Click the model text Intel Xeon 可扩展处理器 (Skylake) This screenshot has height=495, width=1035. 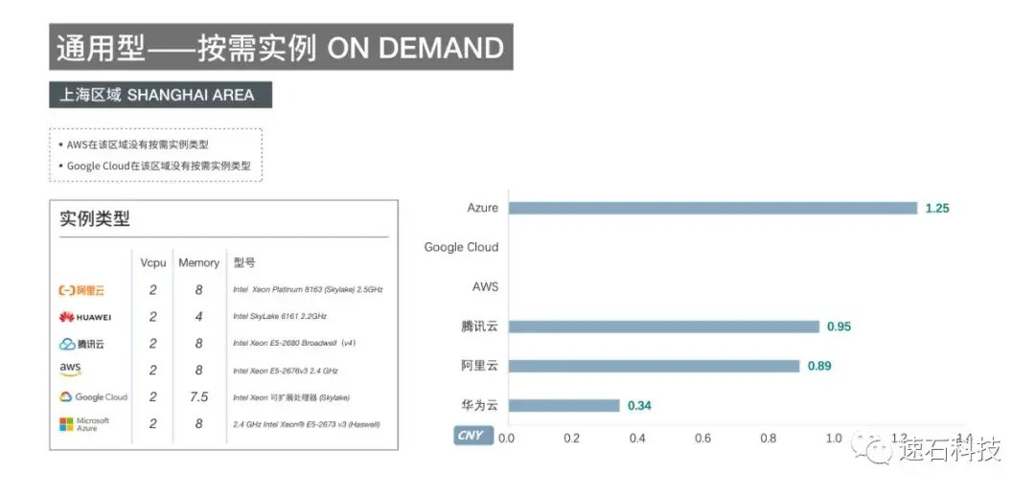pyautogui.click(x=291, y=397)
